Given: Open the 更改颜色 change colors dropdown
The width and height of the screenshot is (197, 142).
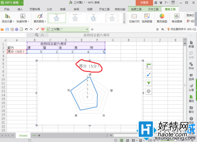Looking at the screenshot, I should 40,18.
